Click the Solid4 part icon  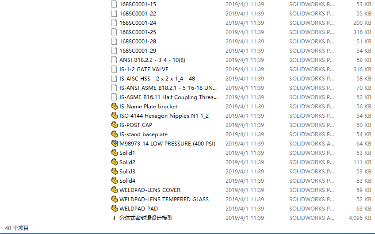[115, 180]
